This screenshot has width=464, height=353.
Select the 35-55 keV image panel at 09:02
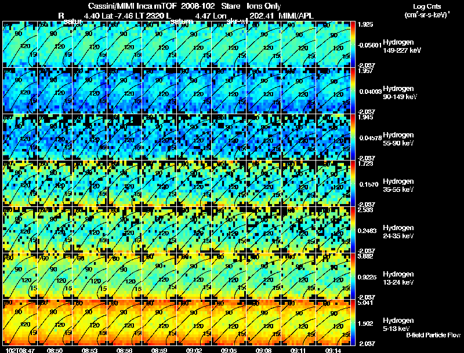pos(194,183)
